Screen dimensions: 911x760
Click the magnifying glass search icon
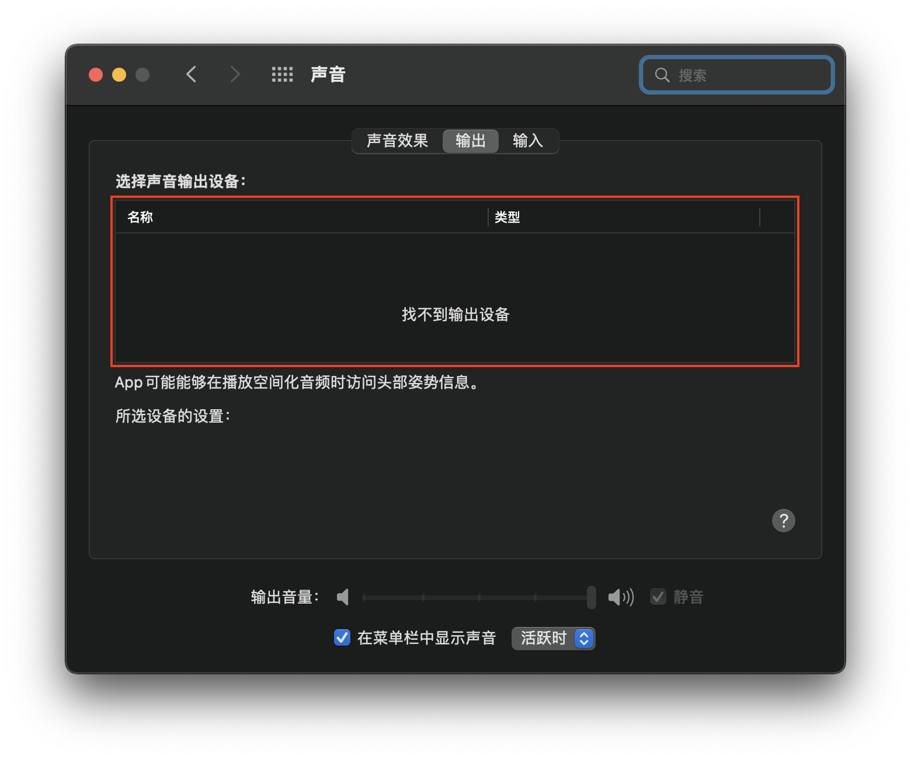click(x=662, y=75)
